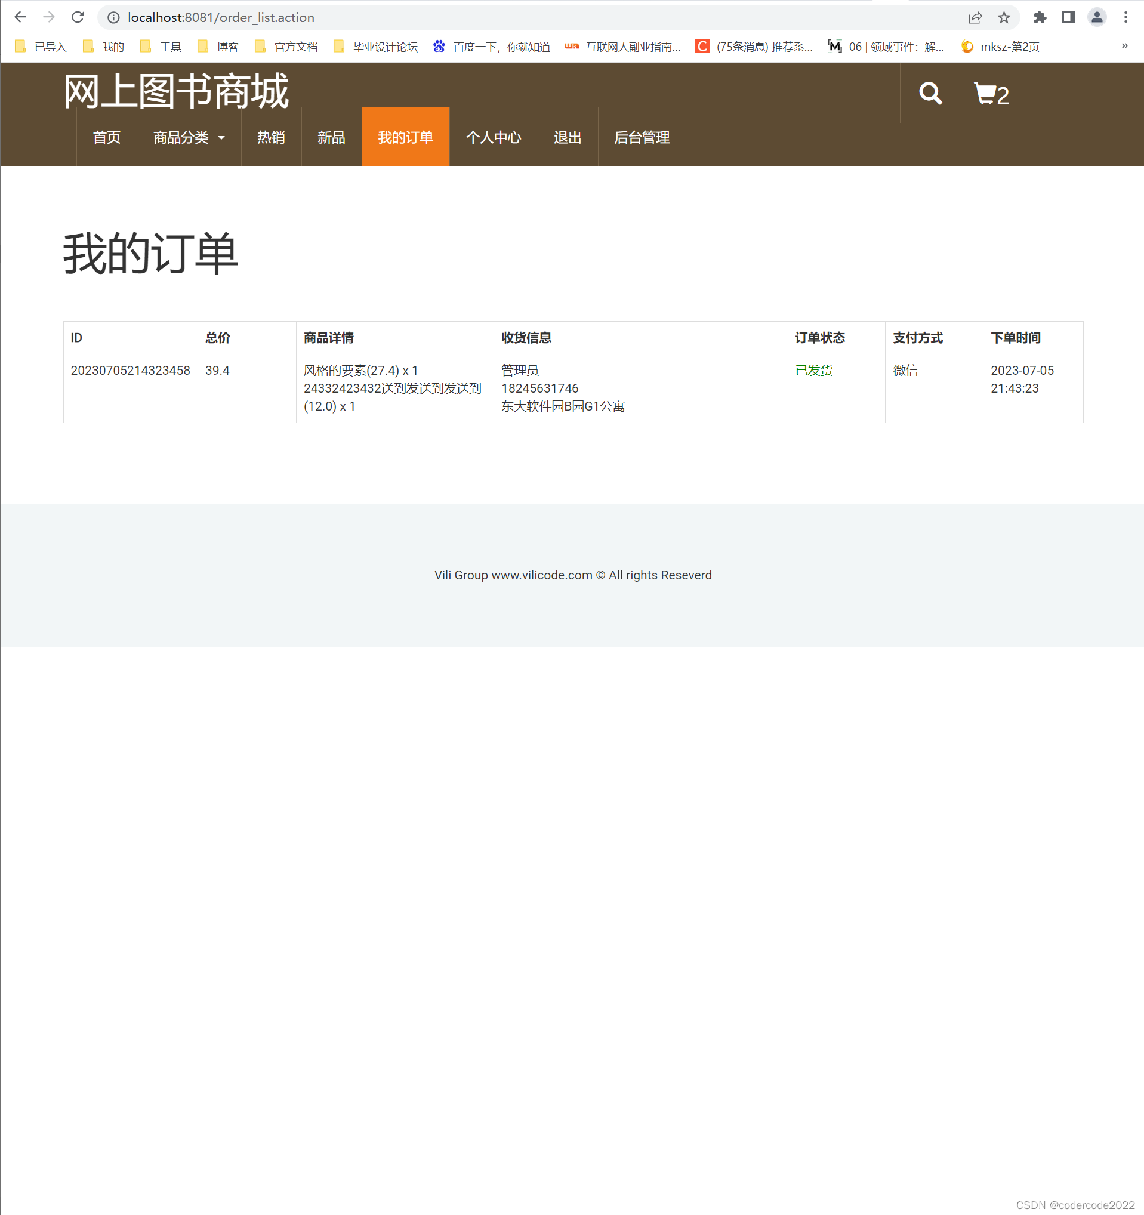This screenshot has width=1144, height=1215.
Task: Open the 热销 navigation tab
Action: click(x=271, y=137)
